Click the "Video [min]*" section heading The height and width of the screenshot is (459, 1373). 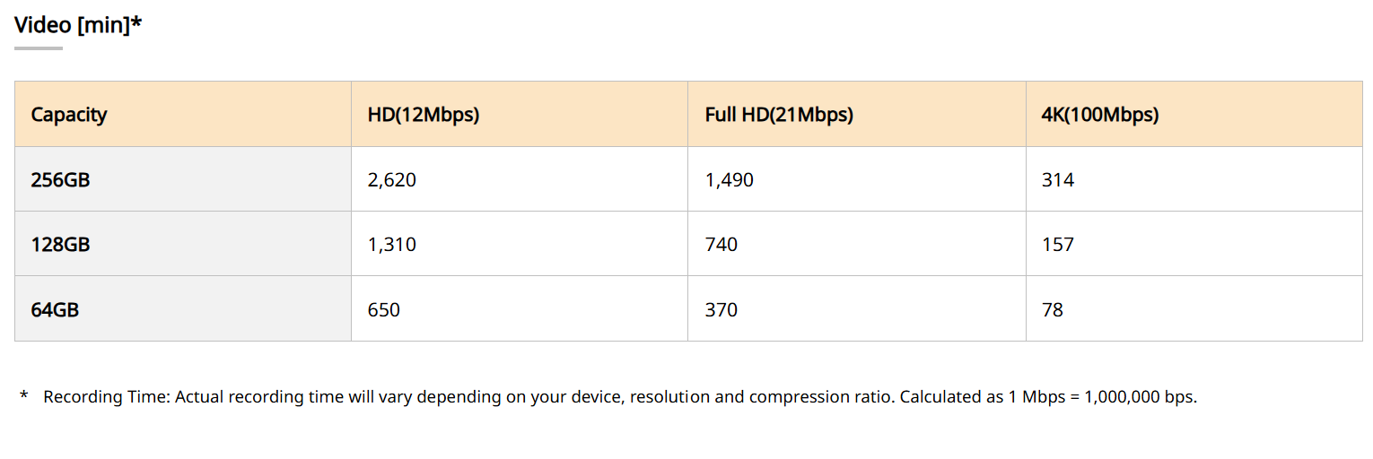pyautogui.click(x=78, y=25)
